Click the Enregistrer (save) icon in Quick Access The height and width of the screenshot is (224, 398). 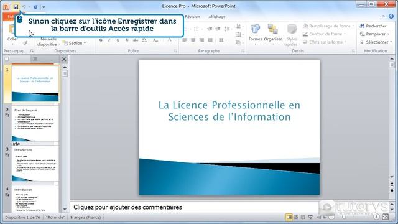[x=16, y=7]
